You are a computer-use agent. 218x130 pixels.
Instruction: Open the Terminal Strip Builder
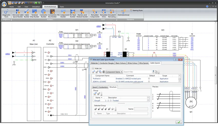35,14
